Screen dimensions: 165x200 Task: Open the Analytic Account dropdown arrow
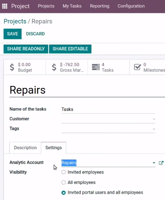[x=154, y=163]
